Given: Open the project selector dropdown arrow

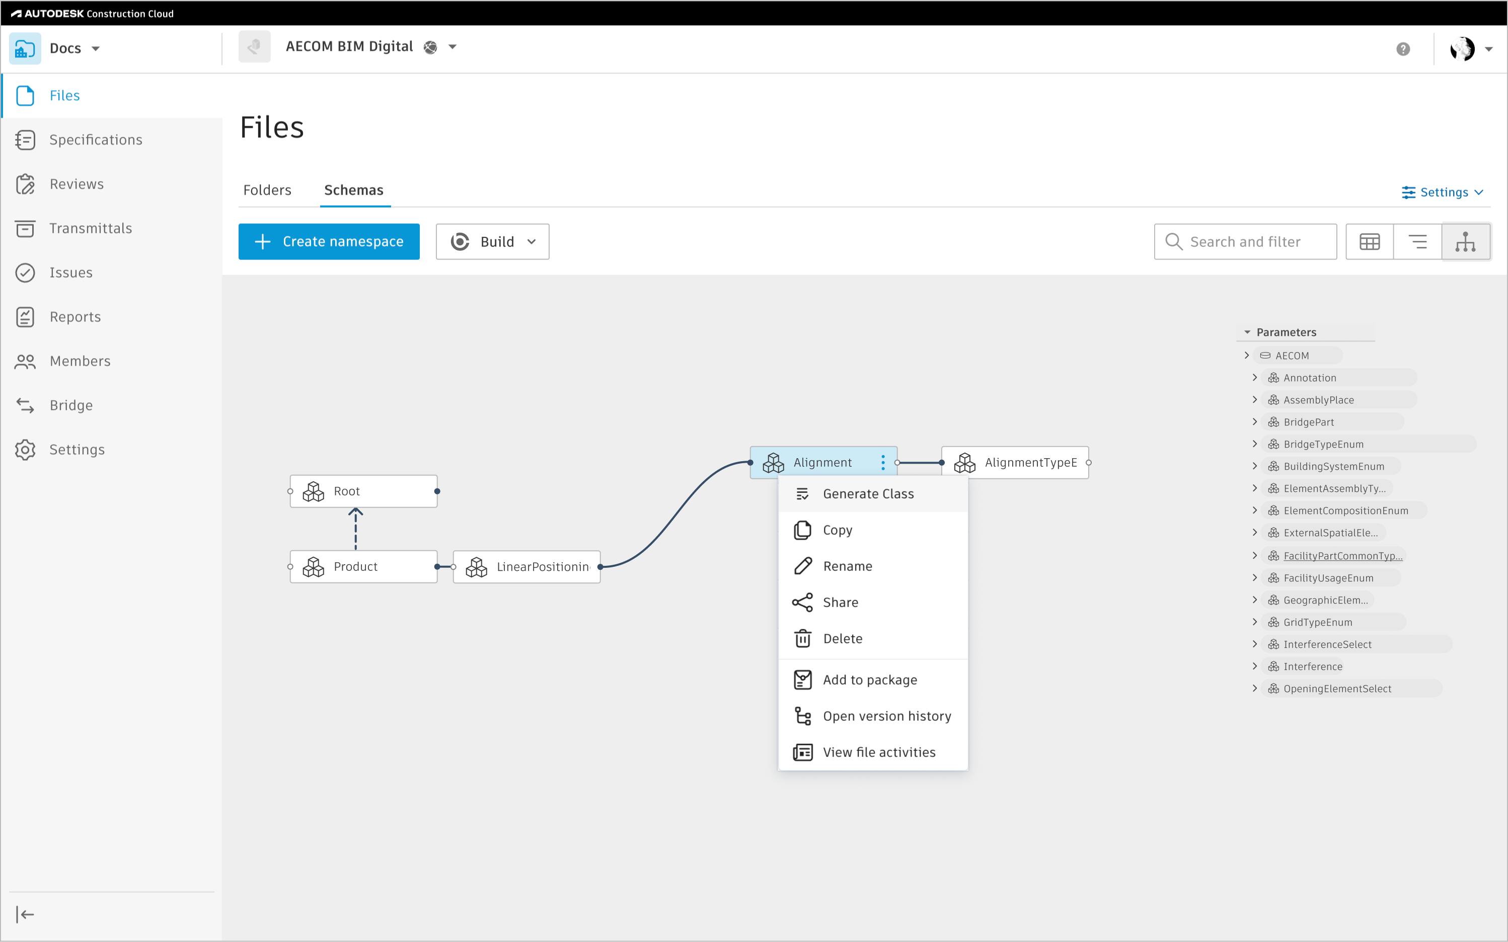Looking at the screenshot, I should click(453, 47).
